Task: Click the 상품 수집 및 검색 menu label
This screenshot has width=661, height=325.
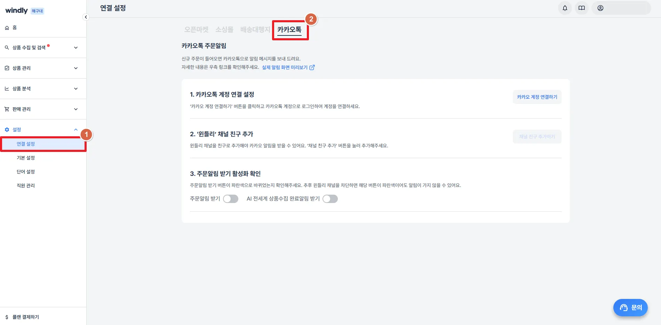Action: tap(29, 48)
